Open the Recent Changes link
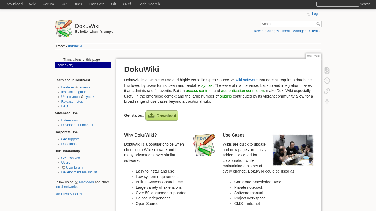The image size is (376, 211). [x=266, y=31]
